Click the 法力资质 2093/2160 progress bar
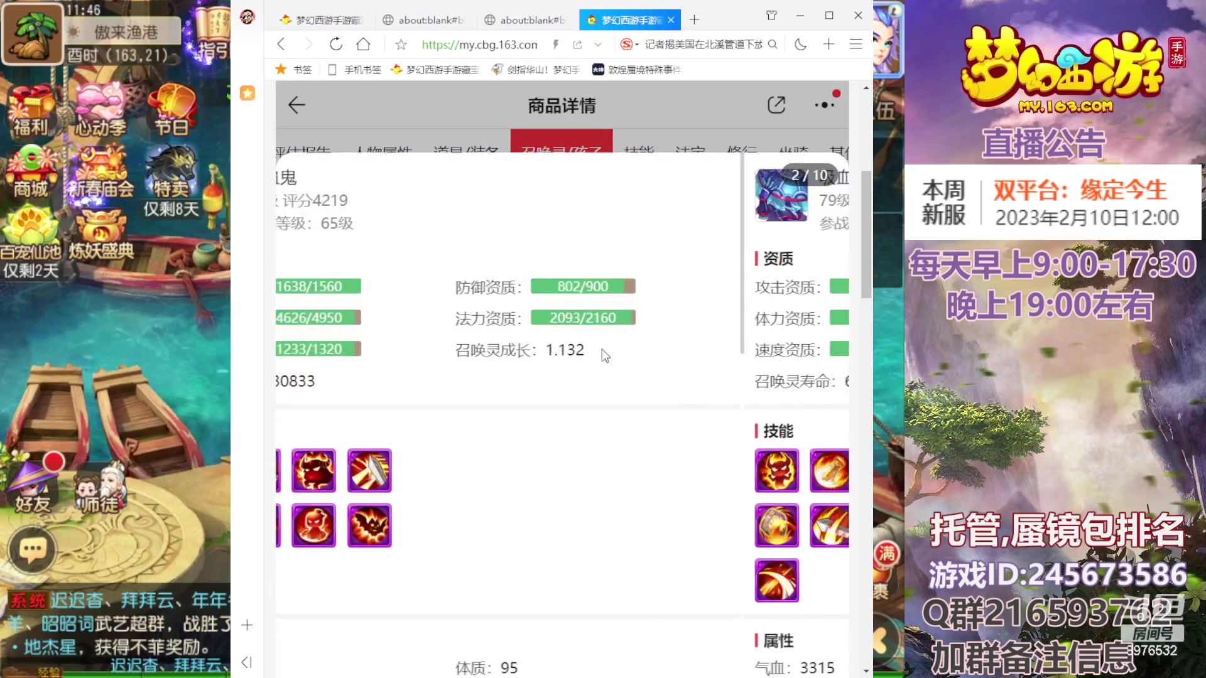The height and width of the screenshot is (678, 1206). tap(583, 318)
